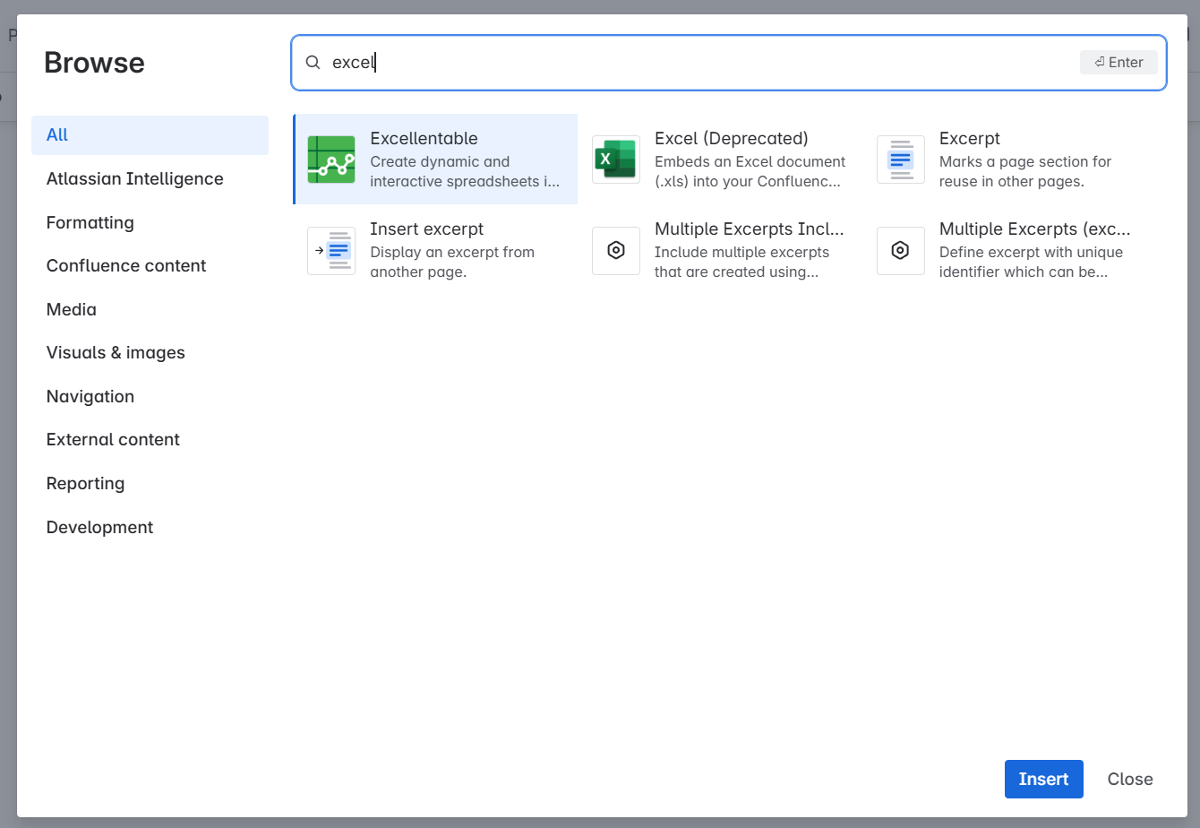Click "Multiple Excerpts (exc..." title text

coord(1035,229)
